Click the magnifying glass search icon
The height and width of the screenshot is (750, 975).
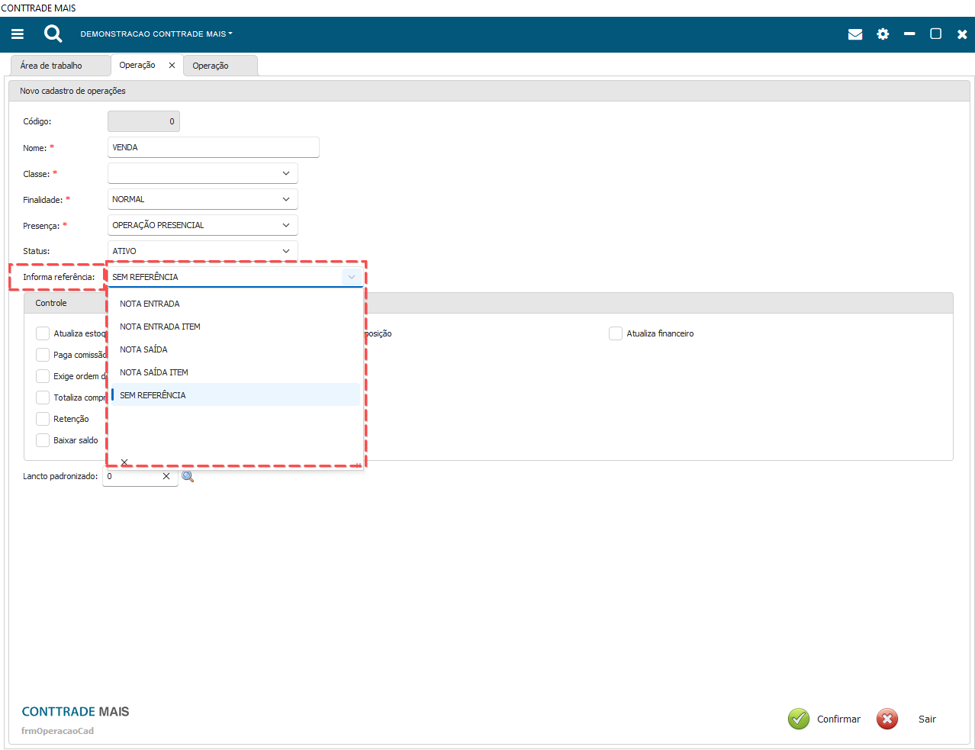53,34
